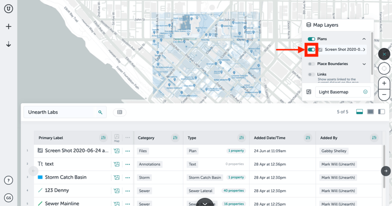Select the Storm Catch Basin row label
Viewport: 392px width, 206px height.
(66, 177)
